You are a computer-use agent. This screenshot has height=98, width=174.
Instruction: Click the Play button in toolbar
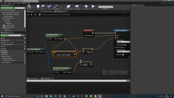coord(93,7)
